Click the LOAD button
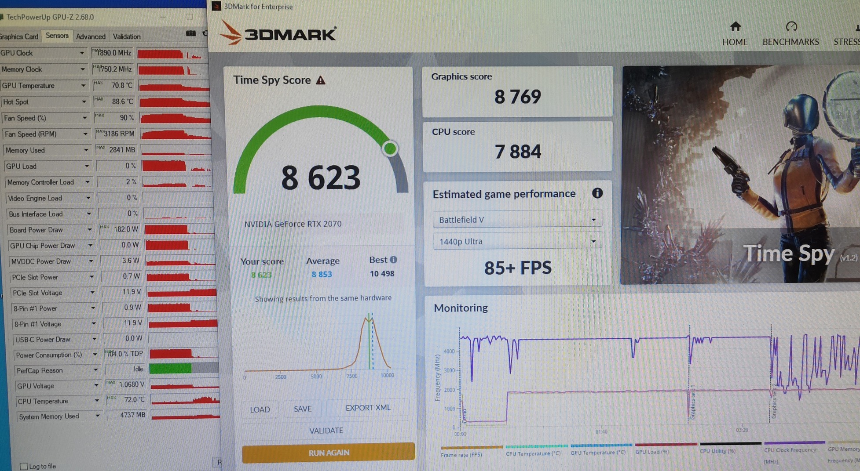The image size is (860, 471). (260, 409)
